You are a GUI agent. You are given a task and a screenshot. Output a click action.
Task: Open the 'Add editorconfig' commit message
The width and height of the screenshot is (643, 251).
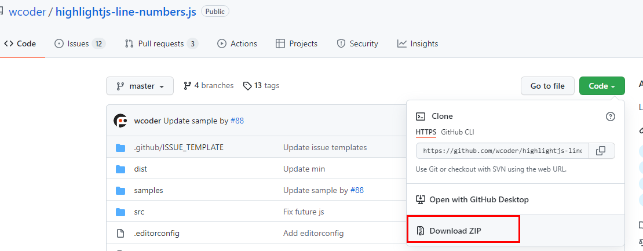(x=313, y=234)
